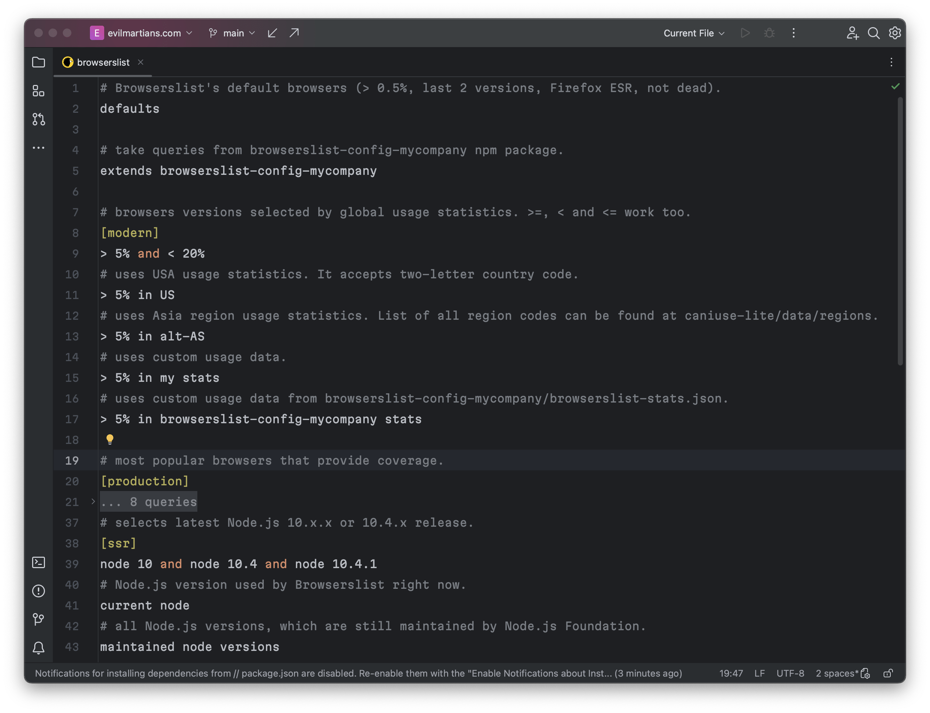Open the Terminal tool window
This screenshot has width=930, height=713.
(x=39, y=563)
